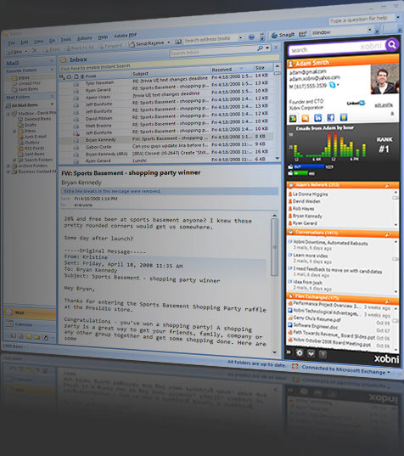Open the address book icon in toolbar
The width and height of the screenshot is (404, 456).
178,42
